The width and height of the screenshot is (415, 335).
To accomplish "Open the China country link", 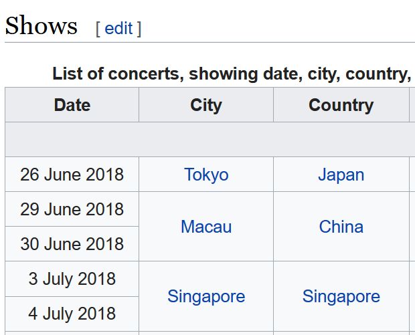I will pos(341,227).
